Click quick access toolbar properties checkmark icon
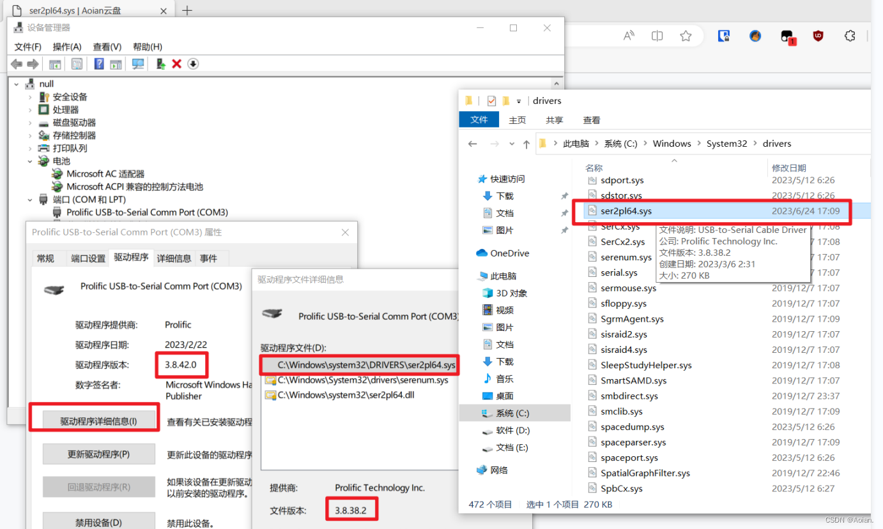 (x=491, y=101)
